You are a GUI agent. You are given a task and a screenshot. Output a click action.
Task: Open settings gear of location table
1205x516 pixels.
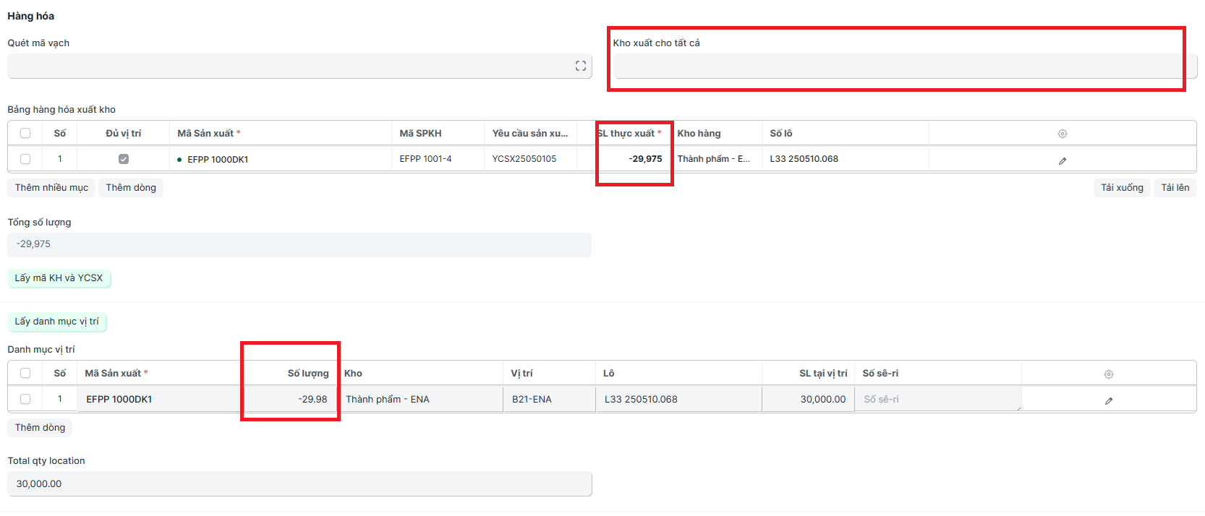coord(1108,374)
